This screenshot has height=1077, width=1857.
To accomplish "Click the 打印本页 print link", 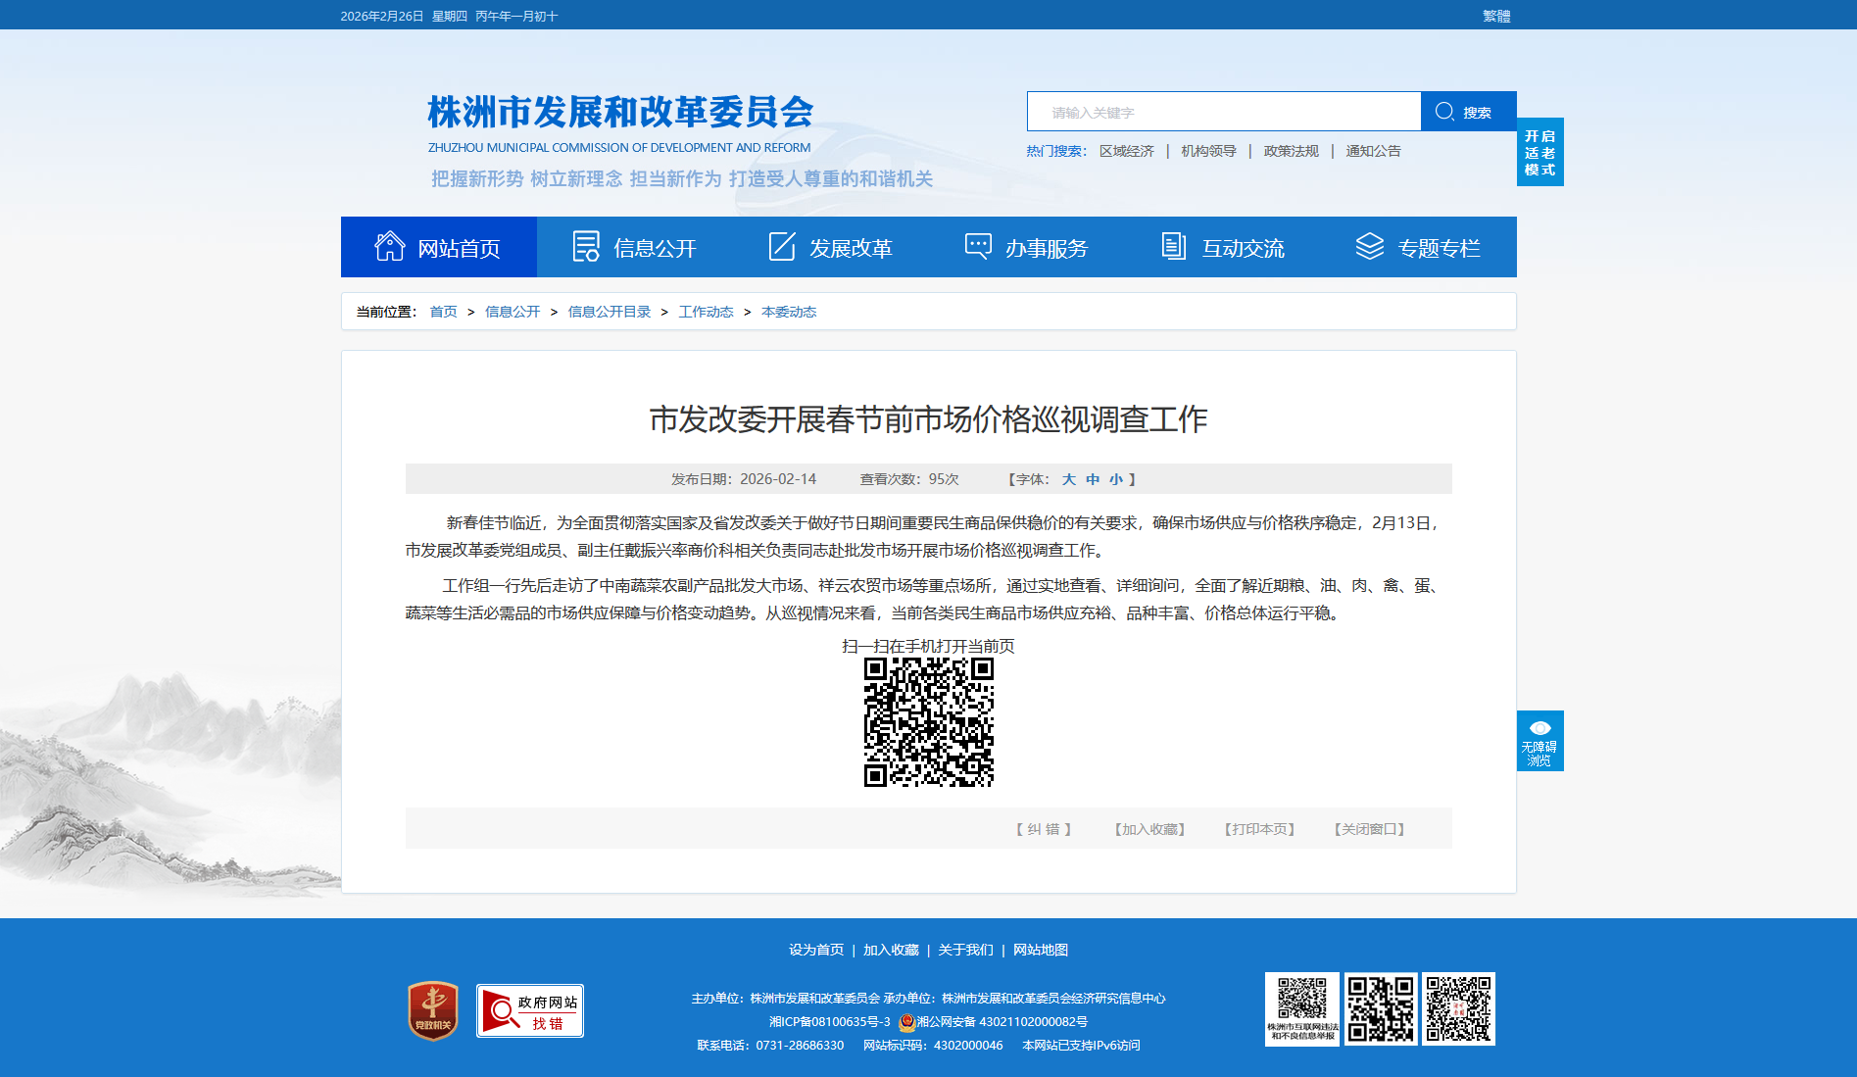I will point(1259,829).
